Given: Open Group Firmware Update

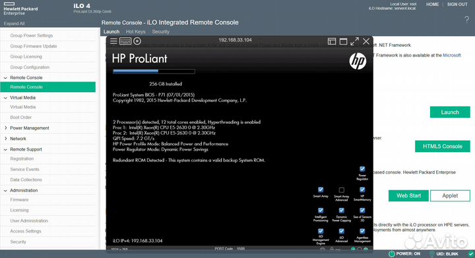Looking at the screenshot, I should (x=34, y=46).
